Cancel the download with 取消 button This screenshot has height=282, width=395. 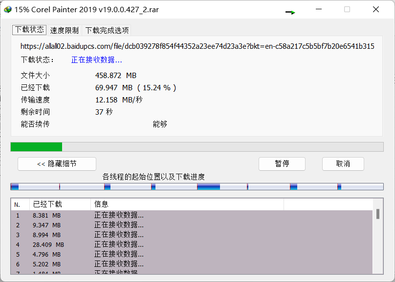pos(343,164)
